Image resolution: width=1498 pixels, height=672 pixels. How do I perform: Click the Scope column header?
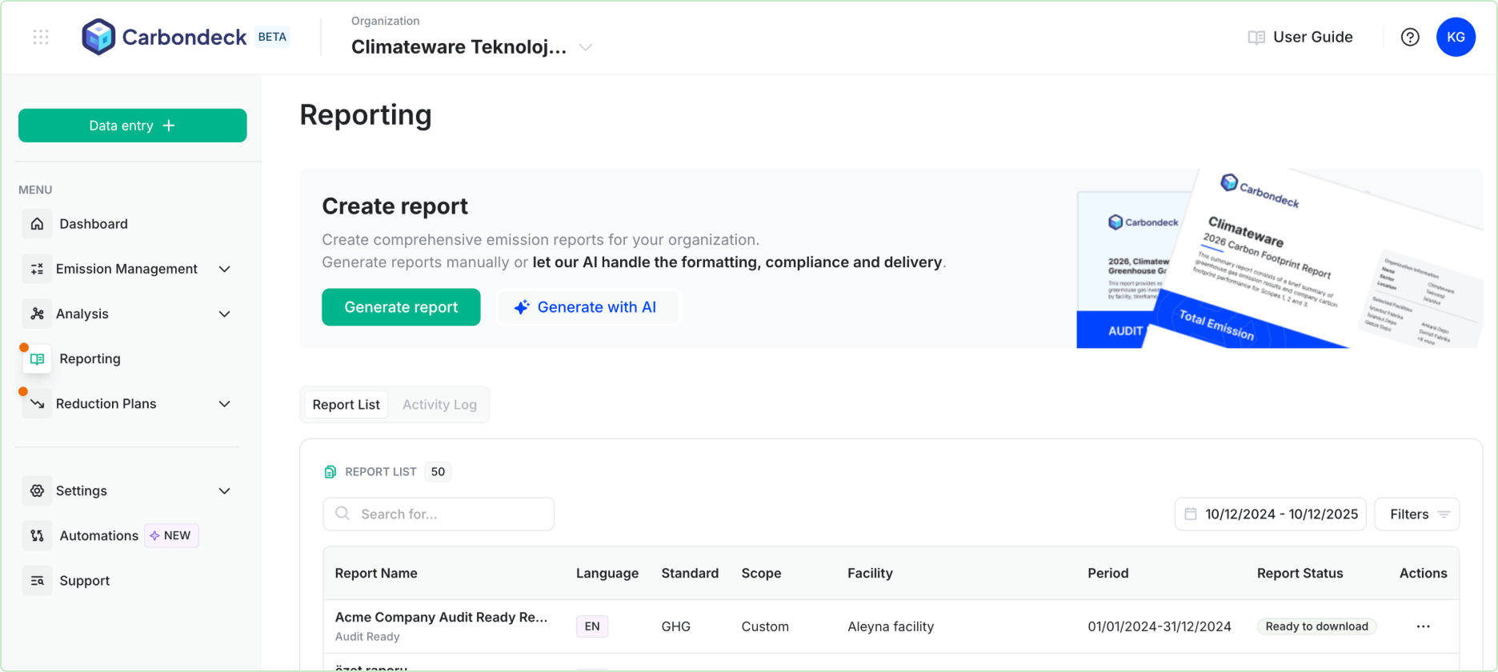tap(761, 574)
